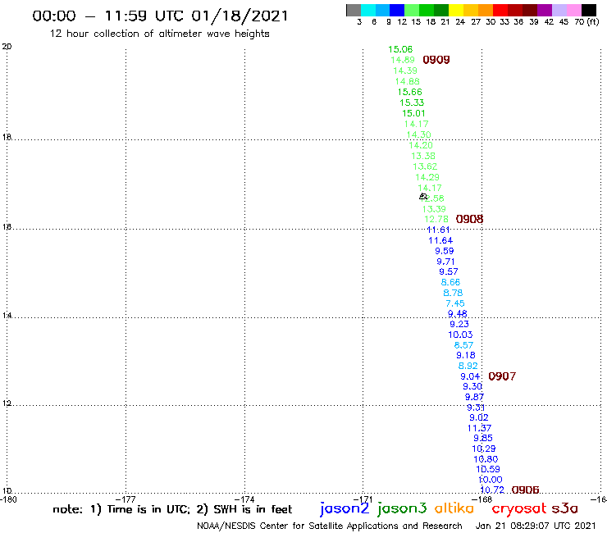Screen dimensions: 607x533
Task: Click the 14.39 wave height reading
Action: pos(405,71)
